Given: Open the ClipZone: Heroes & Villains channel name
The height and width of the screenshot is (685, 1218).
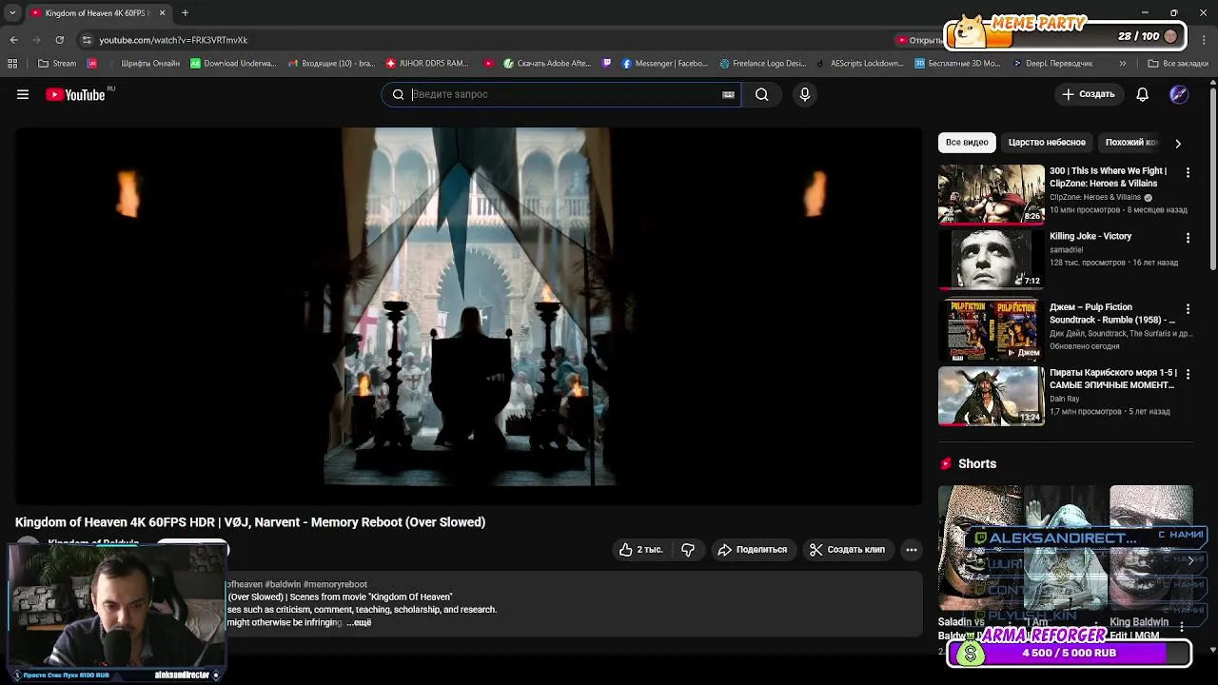Looking at the screenshot, I should coord(1095,197).
